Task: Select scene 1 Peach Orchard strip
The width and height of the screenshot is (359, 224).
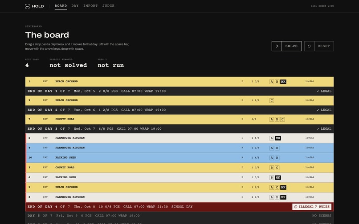Action: (179, 82)
